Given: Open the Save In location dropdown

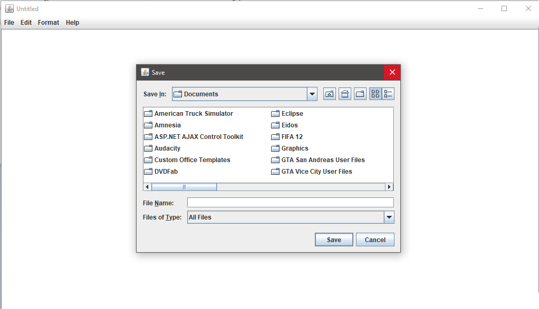Looking at the screenshot, I should click(312, 94).
